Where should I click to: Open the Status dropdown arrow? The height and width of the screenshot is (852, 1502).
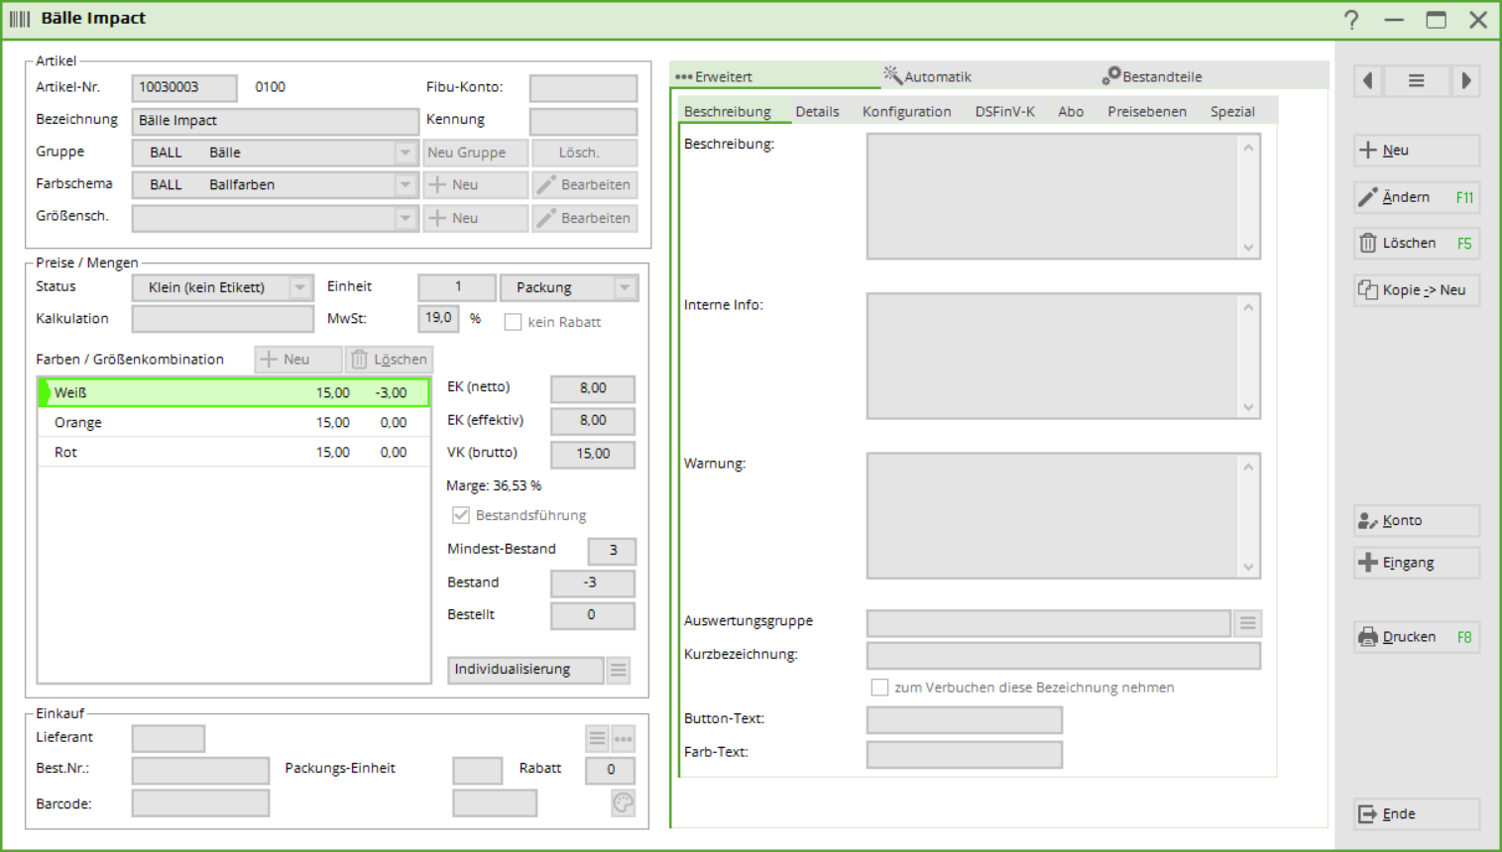coord(299,287)
